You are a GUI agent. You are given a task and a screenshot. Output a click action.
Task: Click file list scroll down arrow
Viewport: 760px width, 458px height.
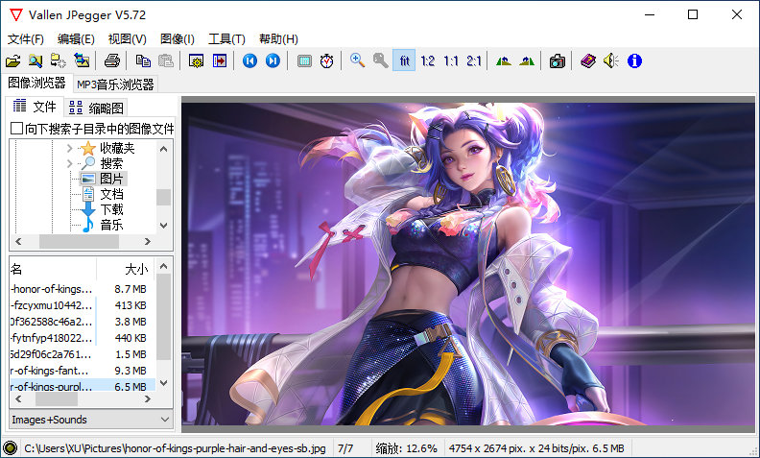click(x=164, y=383)
